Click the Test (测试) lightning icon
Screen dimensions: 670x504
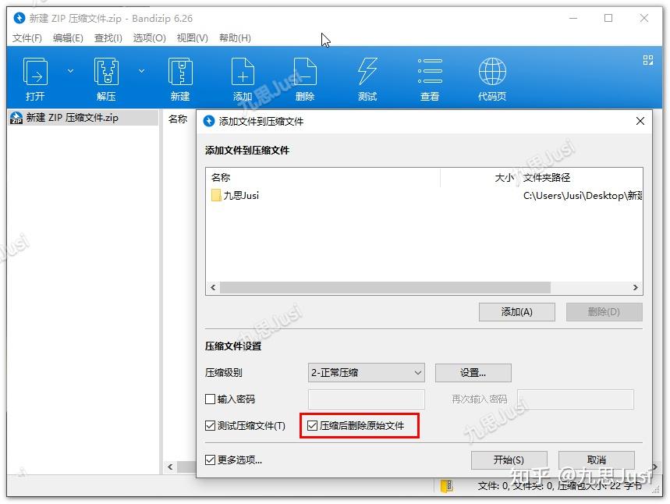click(367, 72)
